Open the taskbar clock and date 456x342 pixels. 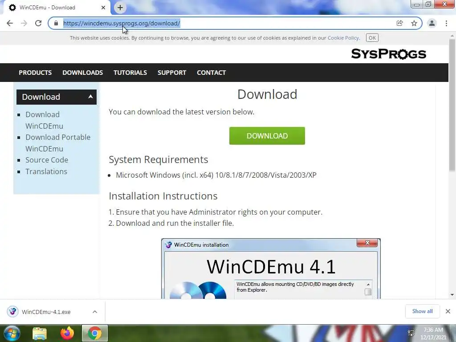click(x=433, y=334)
